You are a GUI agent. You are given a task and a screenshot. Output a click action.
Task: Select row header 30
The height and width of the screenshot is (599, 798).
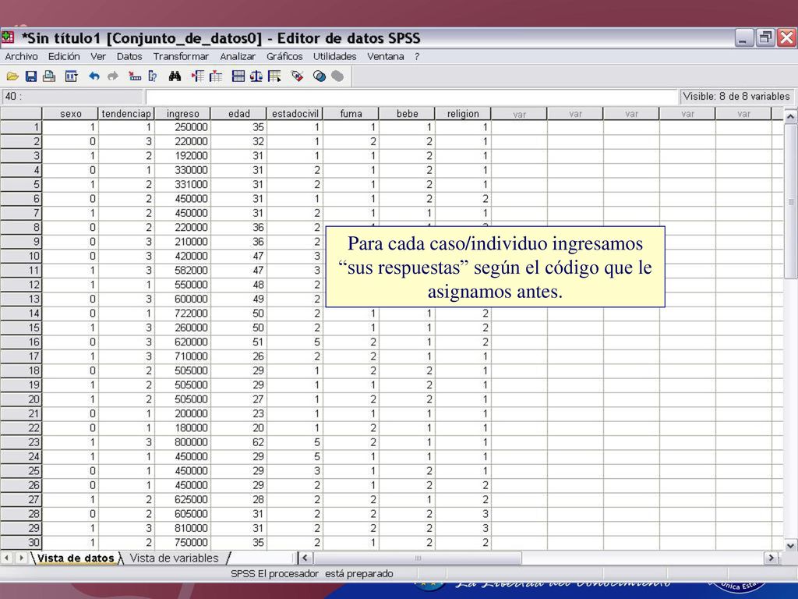[x=21, y=543]
